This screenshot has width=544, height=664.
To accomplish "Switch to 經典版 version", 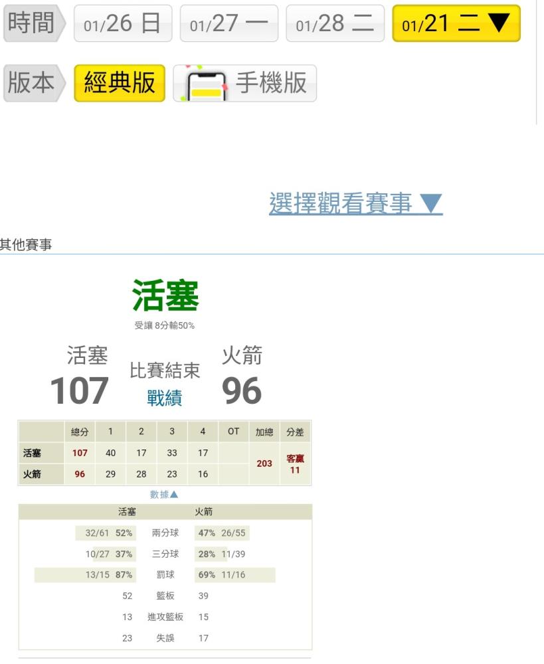I will (x=120, y=83).
